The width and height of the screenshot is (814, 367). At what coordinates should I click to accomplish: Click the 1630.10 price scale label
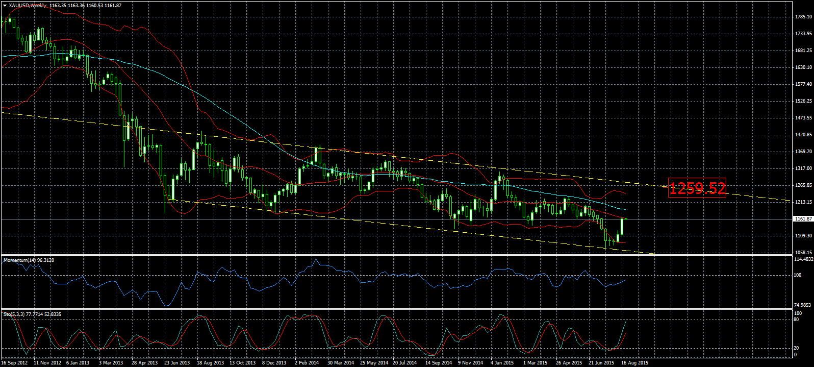[803, 67]
